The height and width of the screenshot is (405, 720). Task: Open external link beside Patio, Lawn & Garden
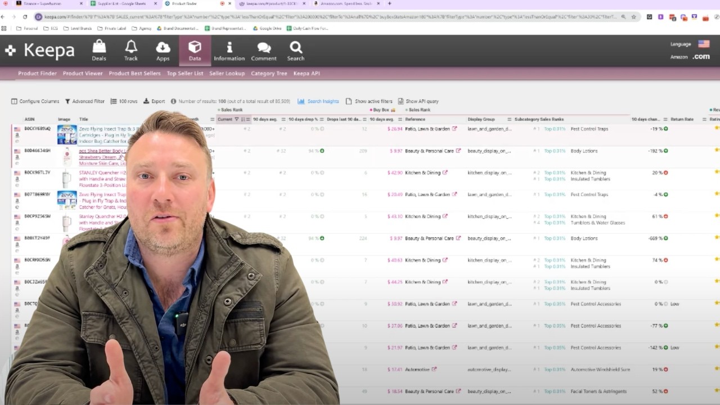tap(454, 129)
